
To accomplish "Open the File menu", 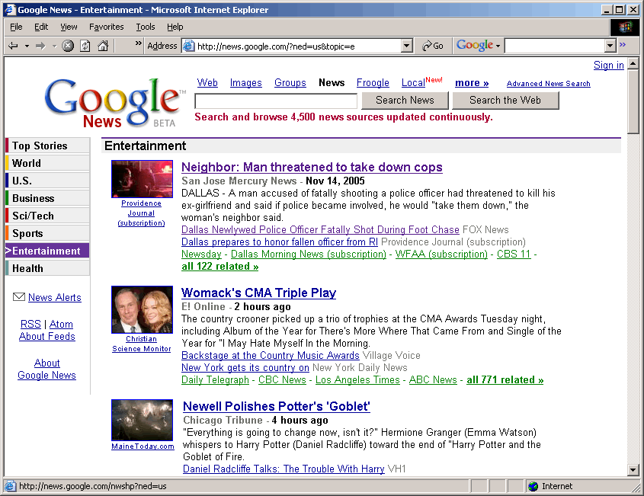I will click(x=17, y=27).
